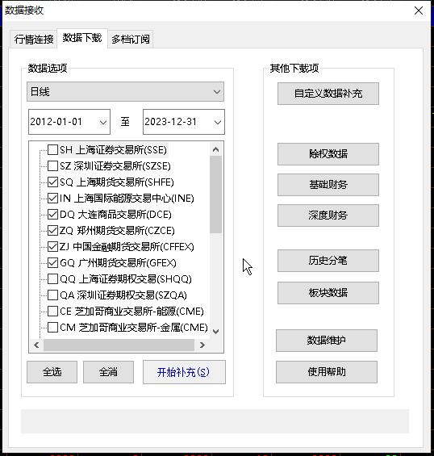Viewport: 434px width, 456px height.
Task: Select text 'GQ 广州期货交易所(GFEX)' row
Action: coord(118,263)
